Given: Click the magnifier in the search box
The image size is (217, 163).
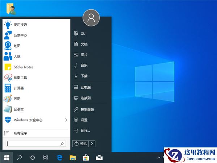Looking at the screenshot, I should point(62,144).
